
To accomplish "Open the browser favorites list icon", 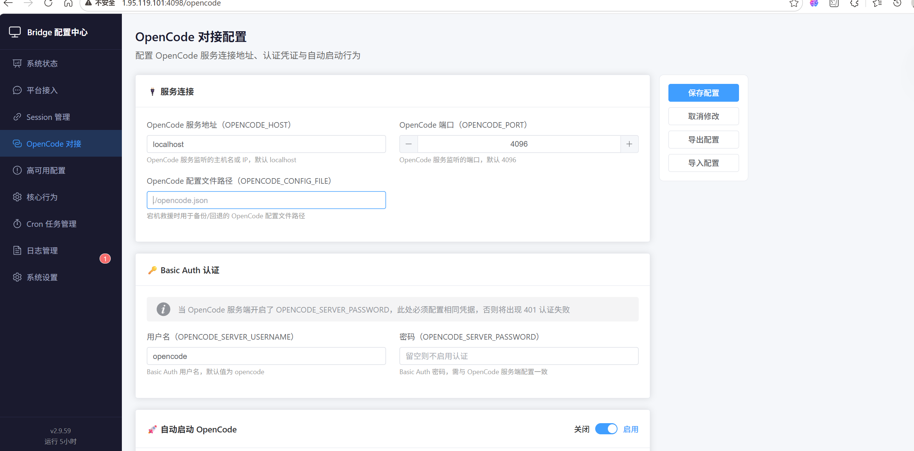I will point(877,3).
